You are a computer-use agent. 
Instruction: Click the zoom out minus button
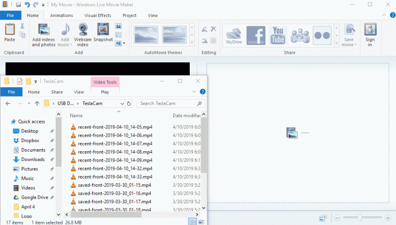337,218
